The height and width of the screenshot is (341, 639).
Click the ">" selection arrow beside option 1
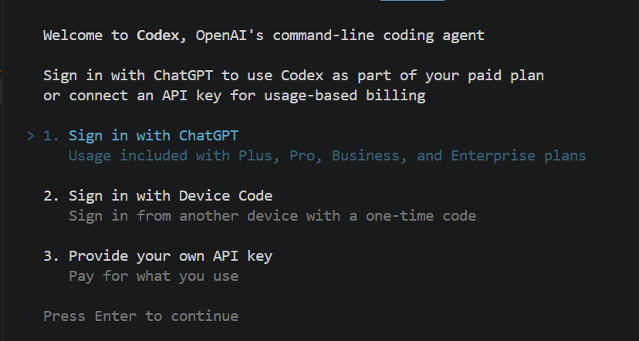click(x=31, y=136)
